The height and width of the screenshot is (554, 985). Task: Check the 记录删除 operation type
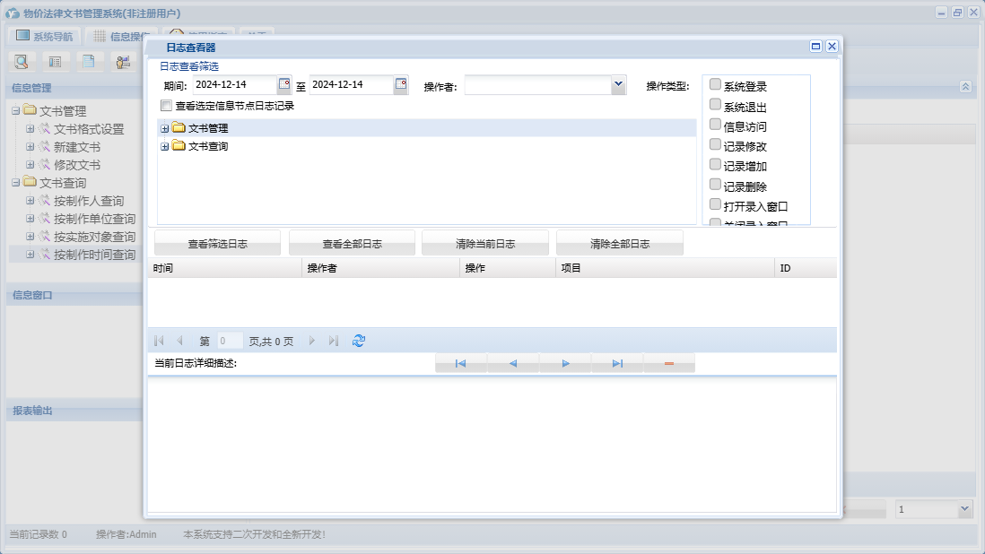coord(715,185)
